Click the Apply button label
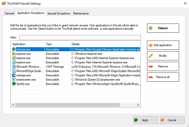189x127 pixels. tap(145, 120)
